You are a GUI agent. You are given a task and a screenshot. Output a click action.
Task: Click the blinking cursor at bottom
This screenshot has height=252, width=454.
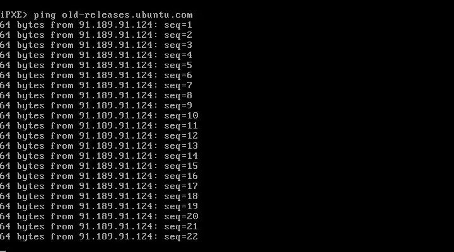pyautogui.click(x=3, y=251)
